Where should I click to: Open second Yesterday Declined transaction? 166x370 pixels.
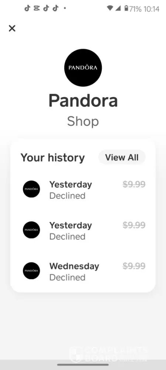pyautogui.click(x=83, y=231)
